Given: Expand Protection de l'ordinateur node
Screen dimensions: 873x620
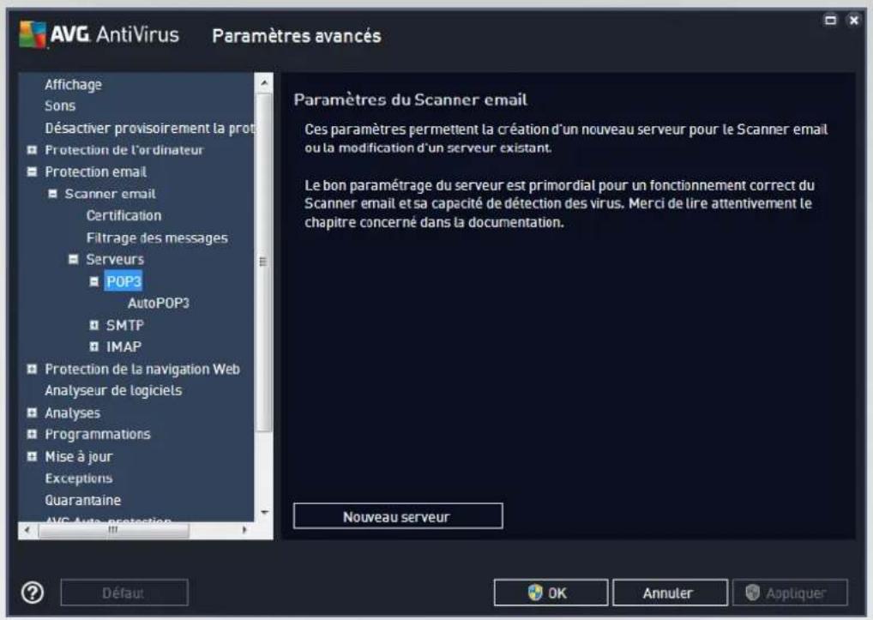Looking at the screenshot, I should [x=33, y=150].
